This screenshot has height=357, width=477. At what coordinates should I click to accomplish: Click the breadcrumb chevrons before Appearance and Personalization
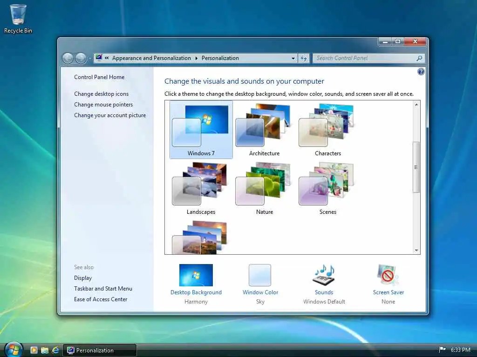point(107,58)
